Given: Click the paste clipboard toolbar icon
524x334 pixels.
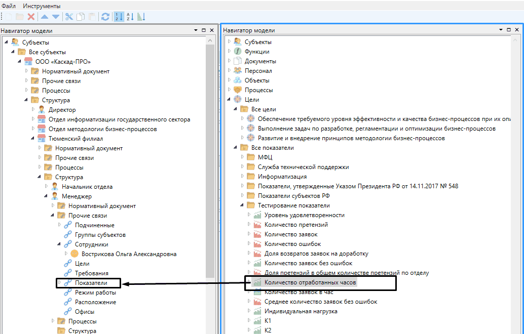Looking at the screenshot, I should (92, 17).
